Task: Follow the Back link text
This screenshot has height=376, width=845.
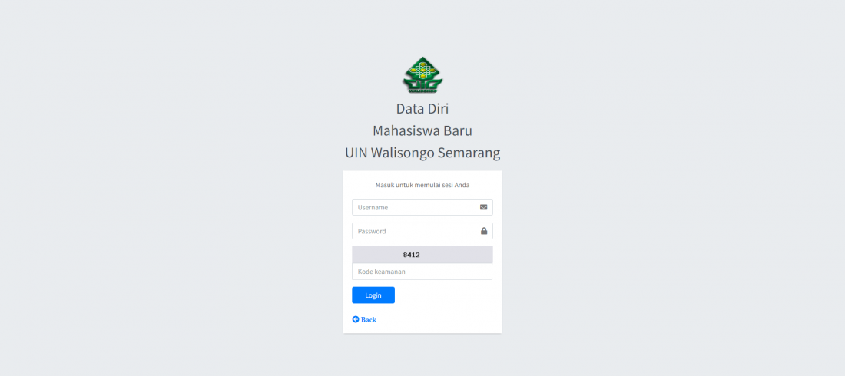Action: point(369,320)
